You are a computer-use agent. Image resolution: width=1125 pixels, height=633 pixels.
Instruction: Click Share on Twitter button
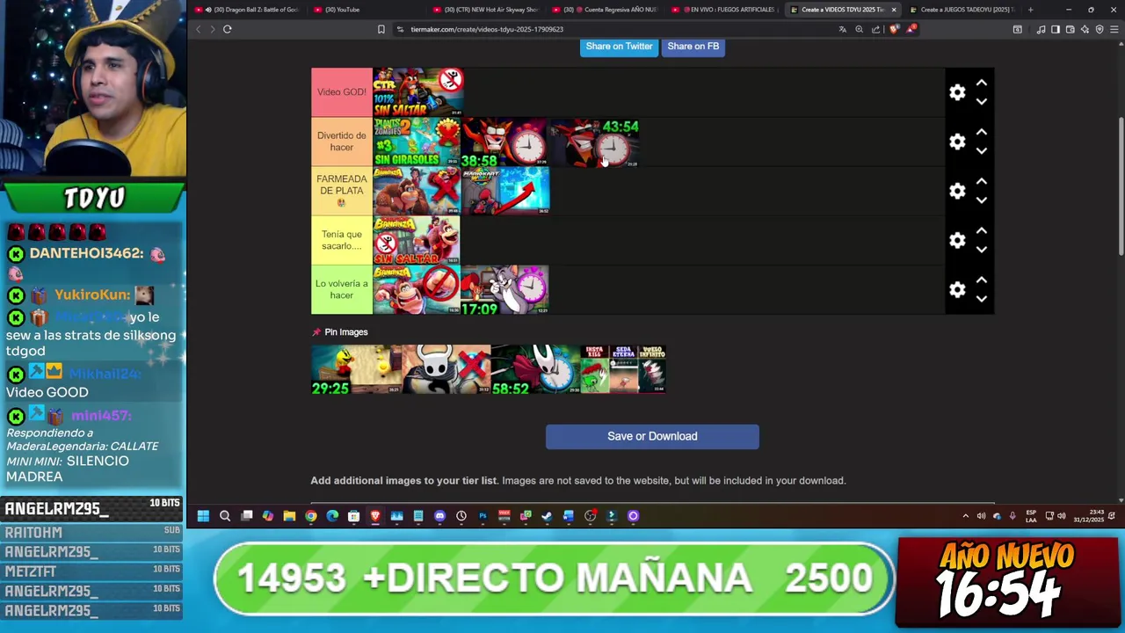(619, 47)
